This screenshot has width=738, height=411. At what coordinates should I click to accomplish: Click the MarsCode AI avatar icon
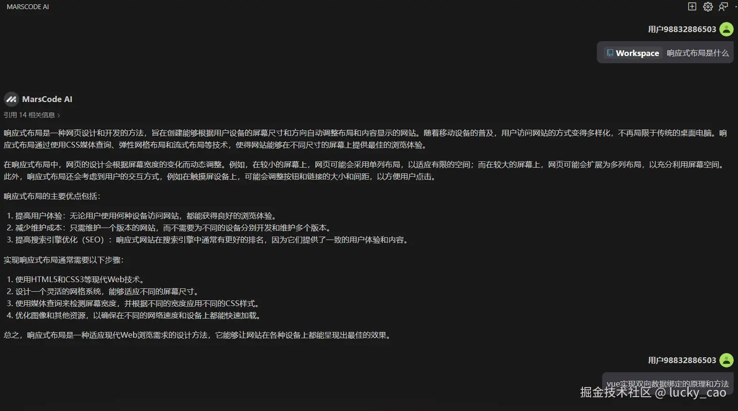(11, 99)
